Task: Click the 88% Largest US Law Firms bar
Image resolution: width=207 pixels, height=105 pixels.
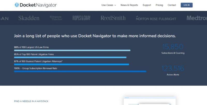Action: pos(72,50)
